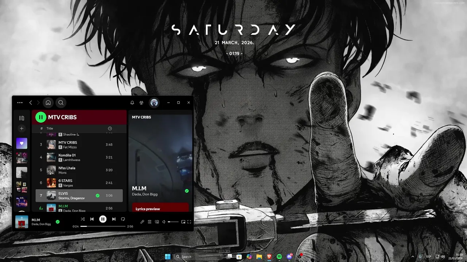The width and height of the screenshot is (467, 262).
Task: Open the Lyrics preview card
Action: [x=161, y=207]
